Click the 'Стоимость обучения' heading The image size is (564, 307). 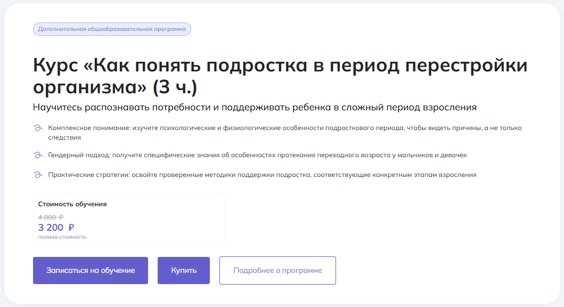coord(72,204)
